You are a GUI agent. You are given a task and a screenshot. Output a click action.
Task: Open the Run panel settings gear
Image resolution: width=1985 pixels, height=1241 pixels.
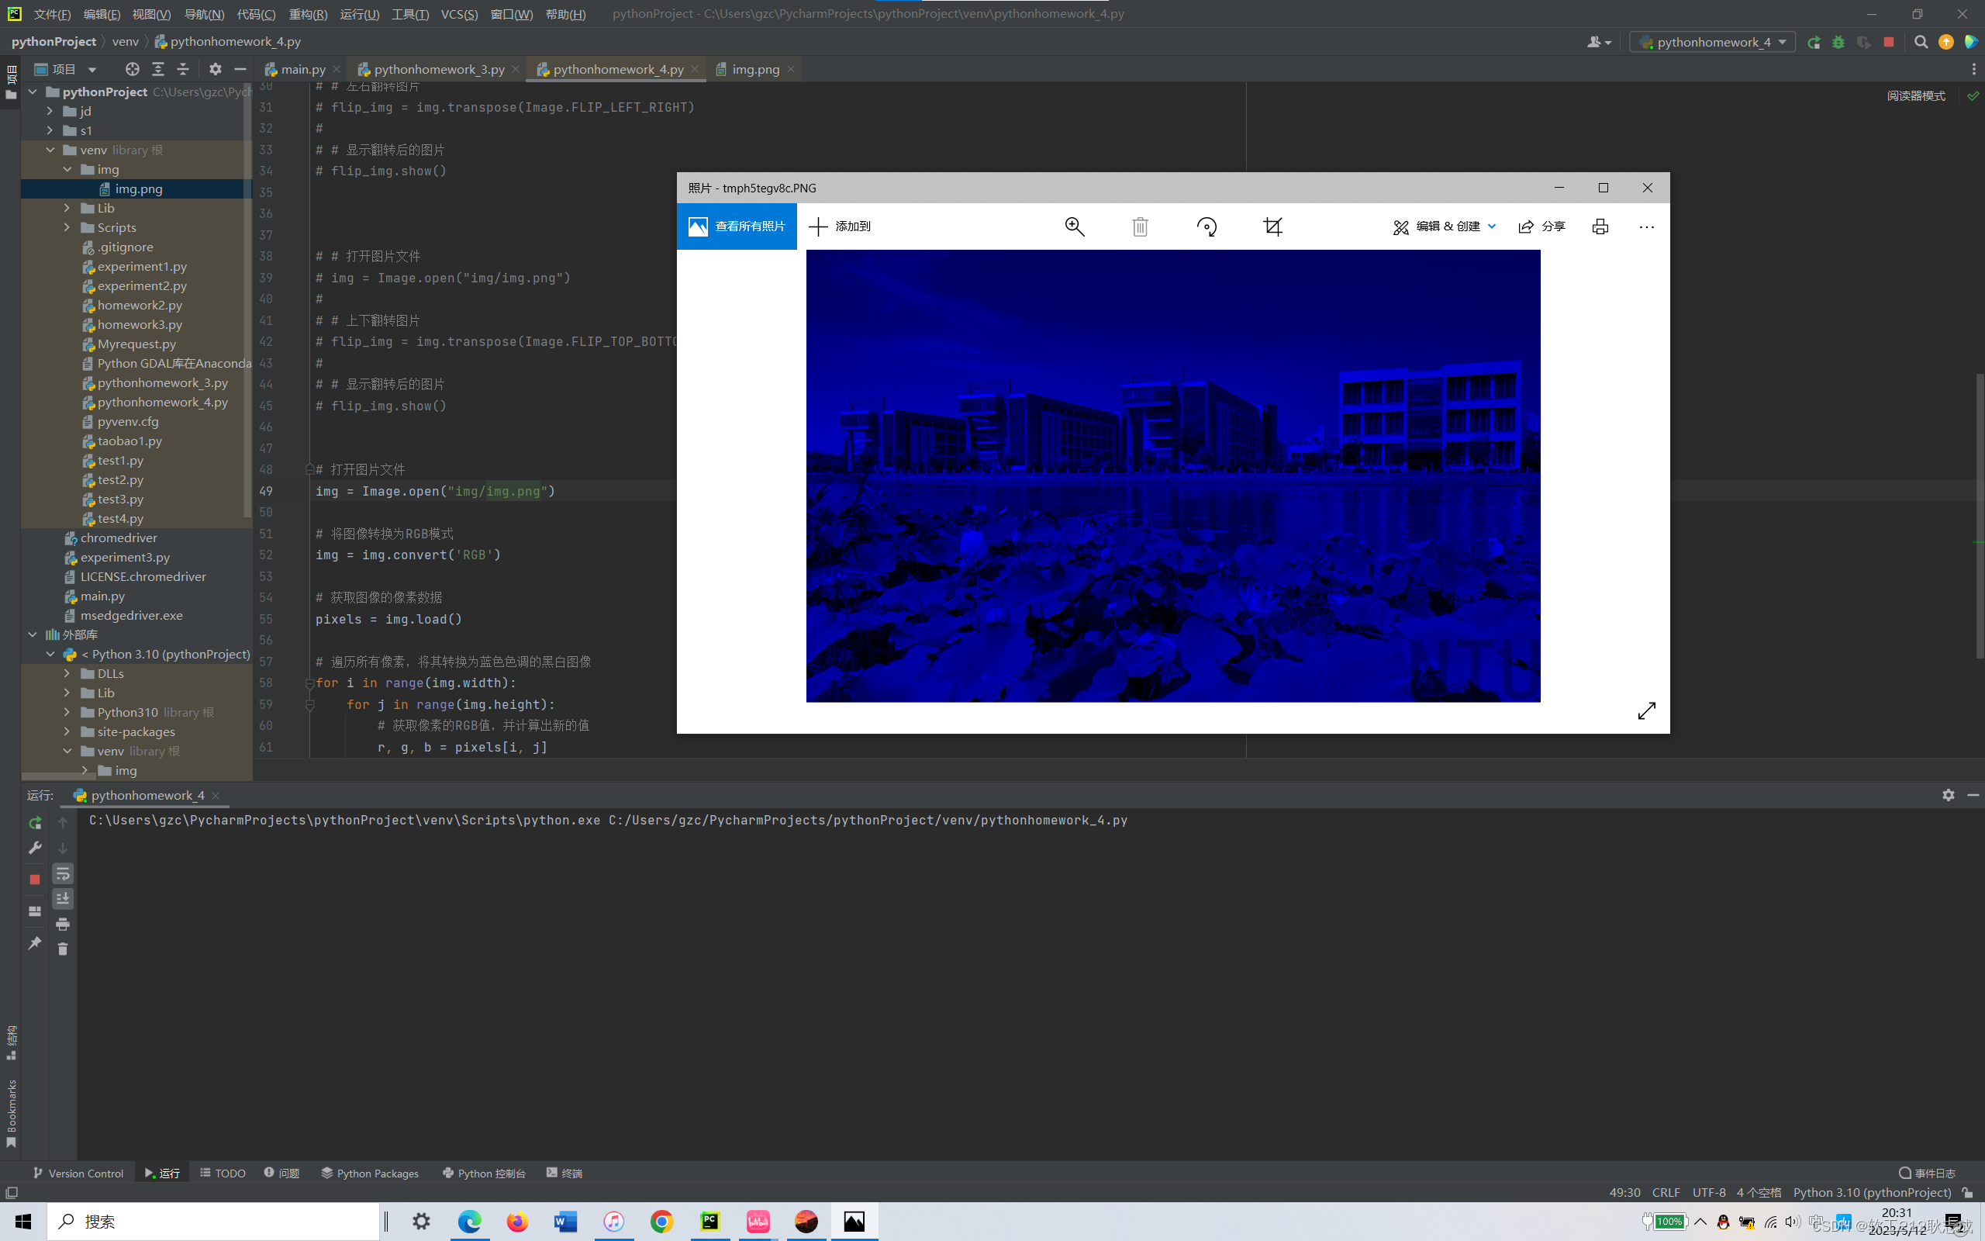(1948, 794)
